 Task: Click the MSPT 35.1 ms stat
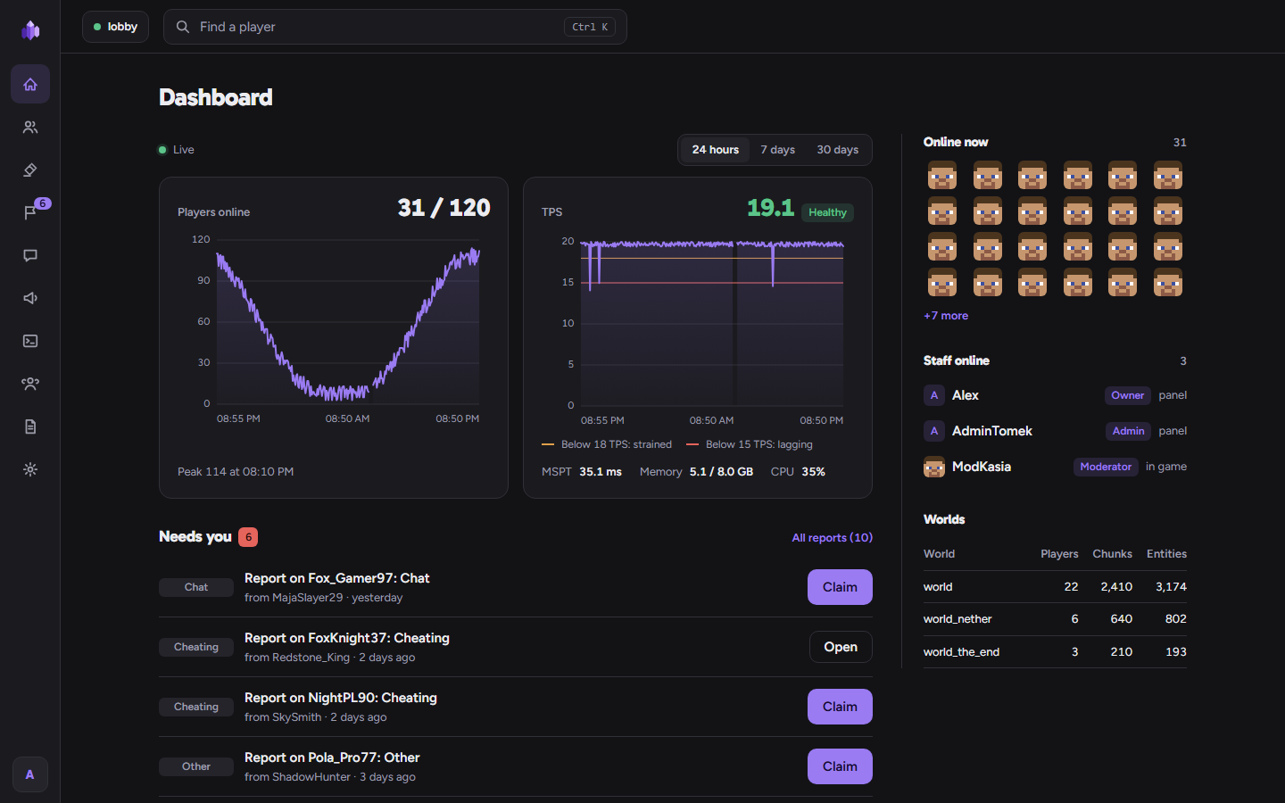click(x=582, y=472)
